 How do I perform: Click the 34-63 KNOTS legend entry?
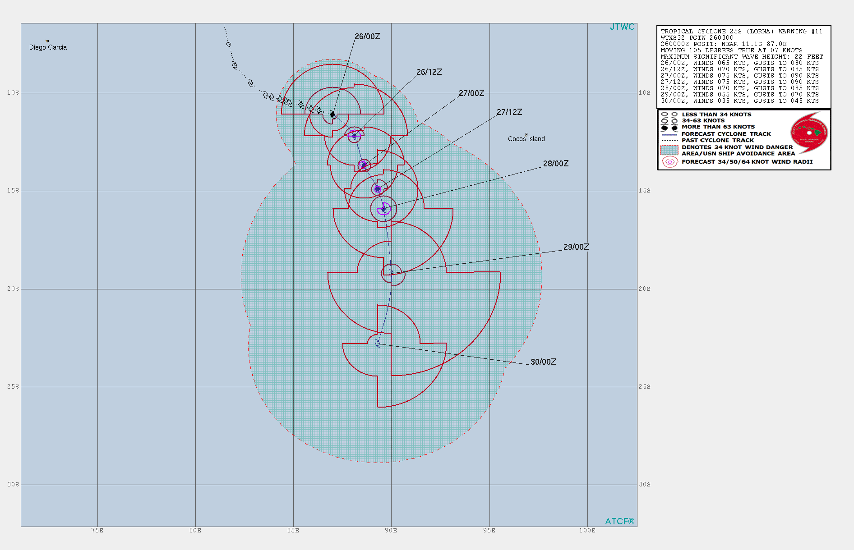pos(703,120)
